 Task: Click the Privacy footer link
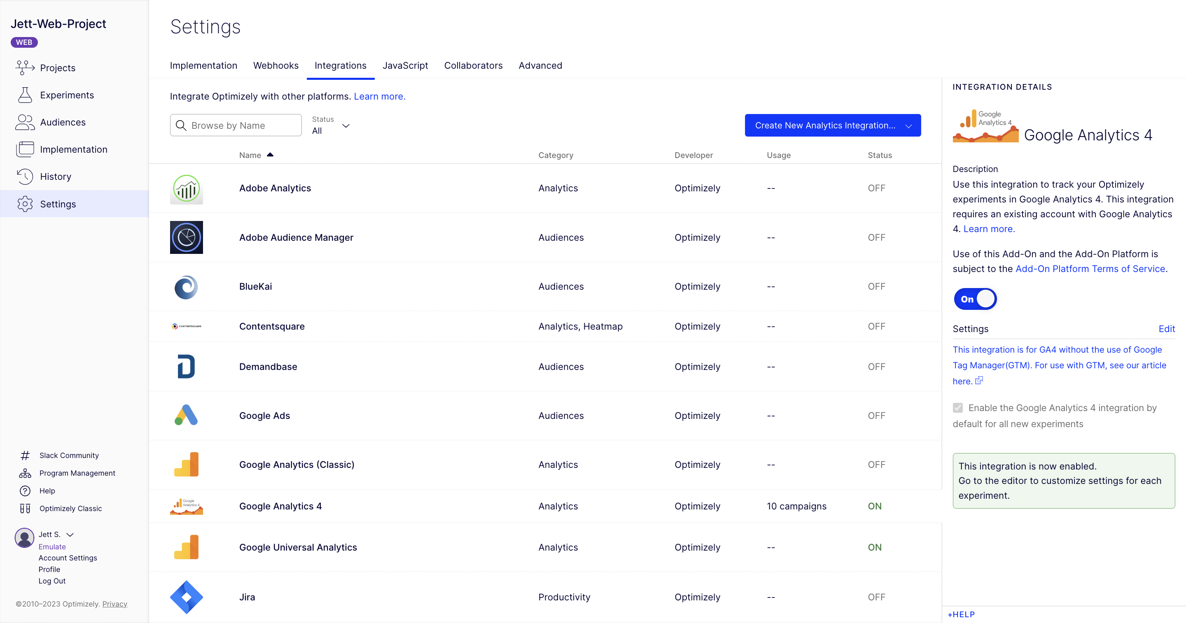coord(114,604)
